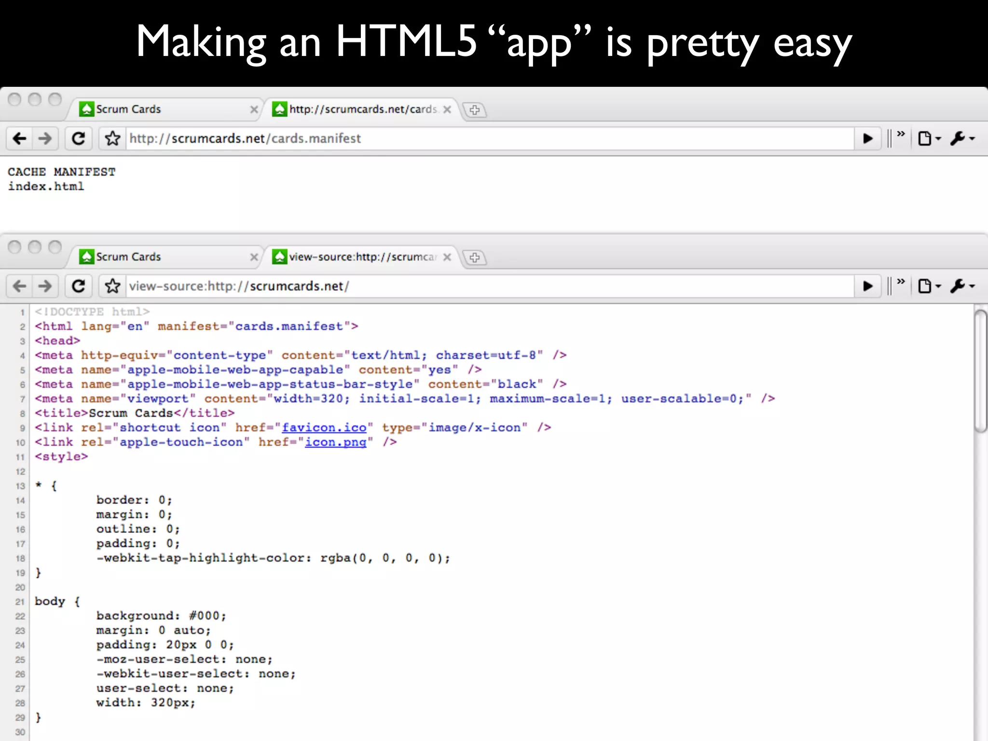988x741 pixels.
Task: Reload page in upper browser window
Action: [x=79, y=139]
